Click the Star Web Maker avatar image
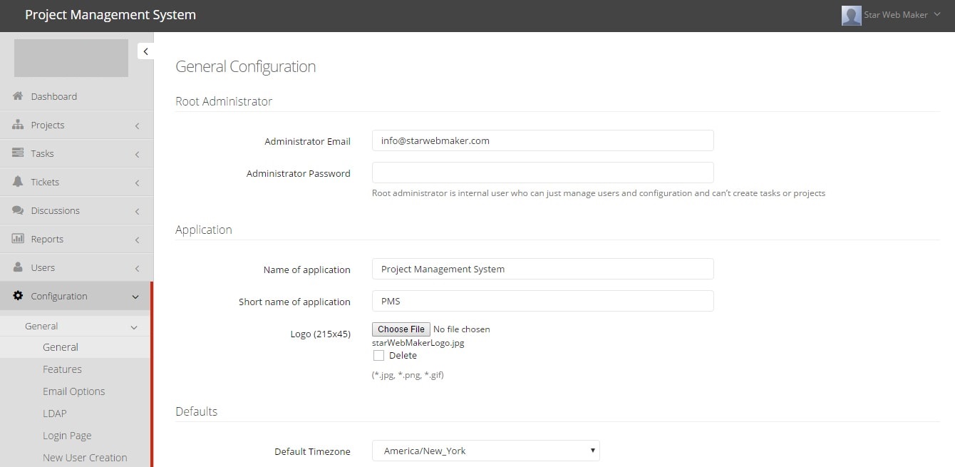This screenshot has height=467, width=955. (851, 16)
